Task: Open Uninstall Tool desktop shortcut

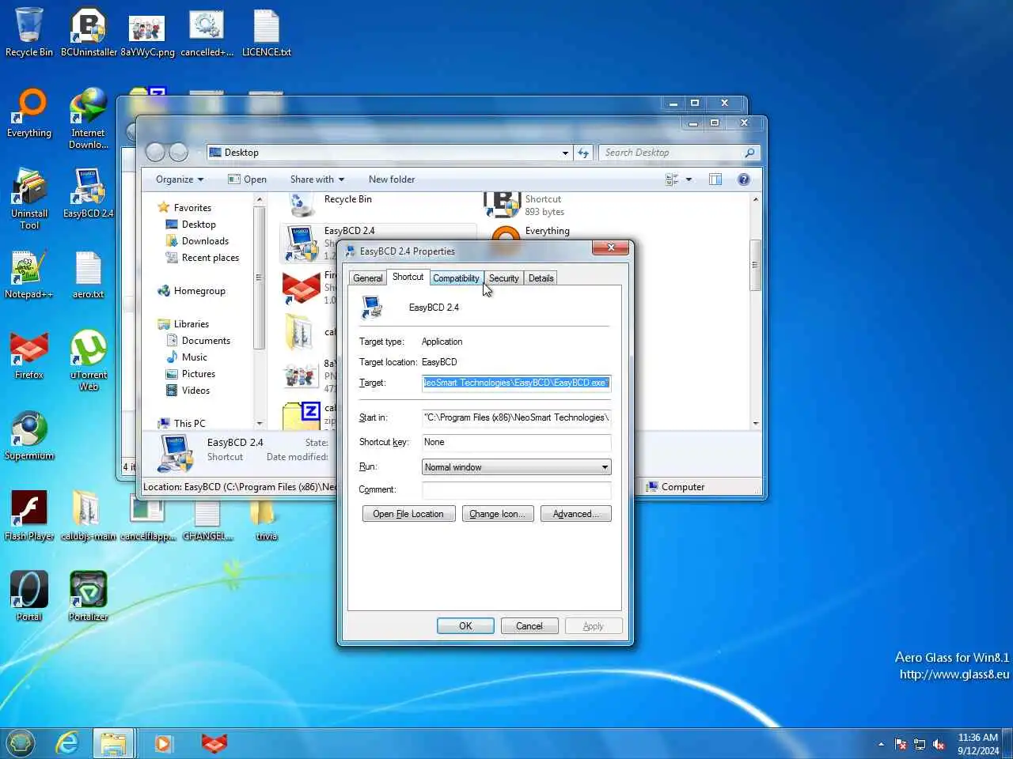Action: click(29, 198)
